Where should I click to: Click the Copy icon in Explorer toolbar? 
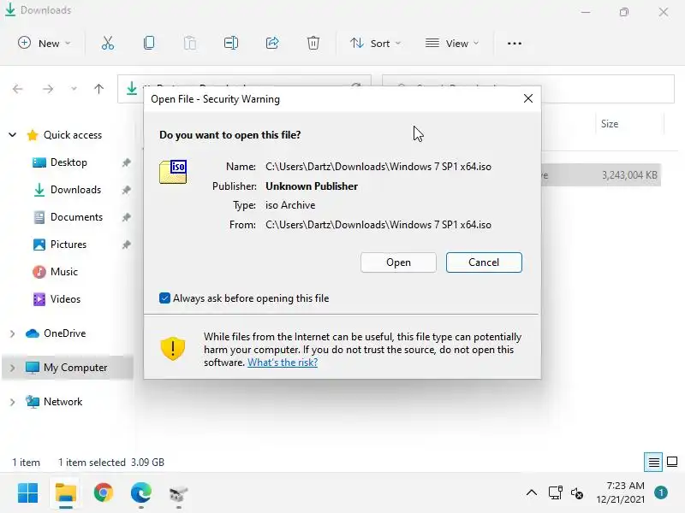point(149,43)
